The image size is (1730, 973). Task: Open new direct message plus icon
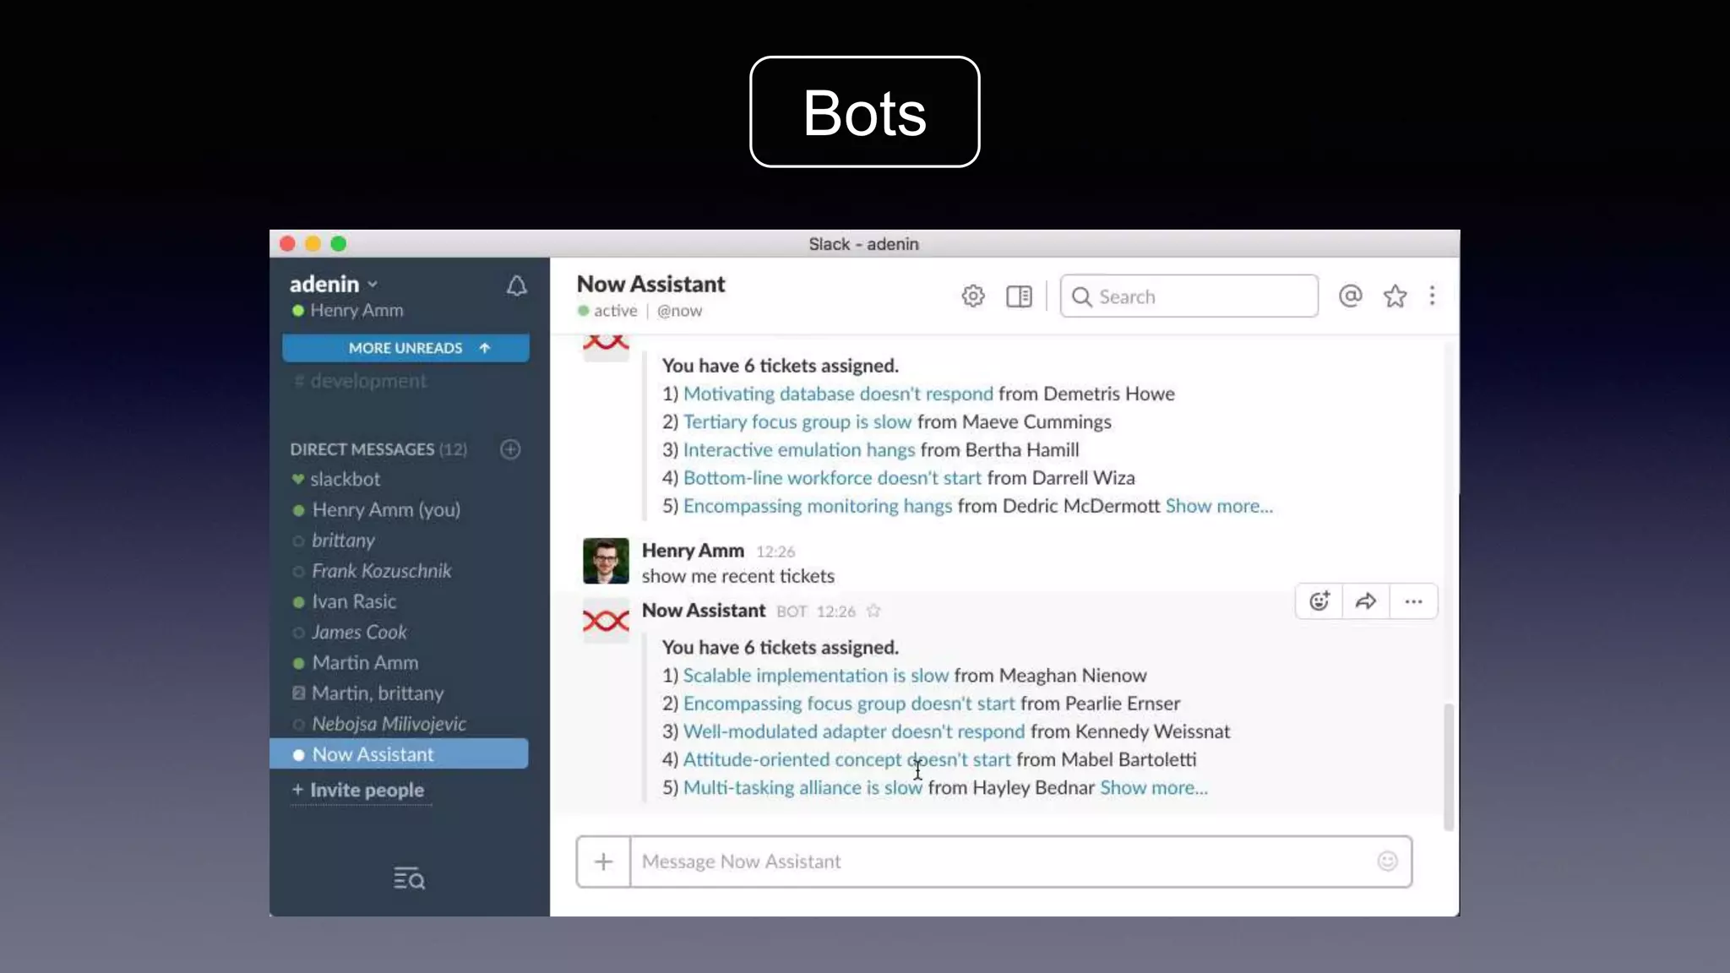(x=510, y=449)
